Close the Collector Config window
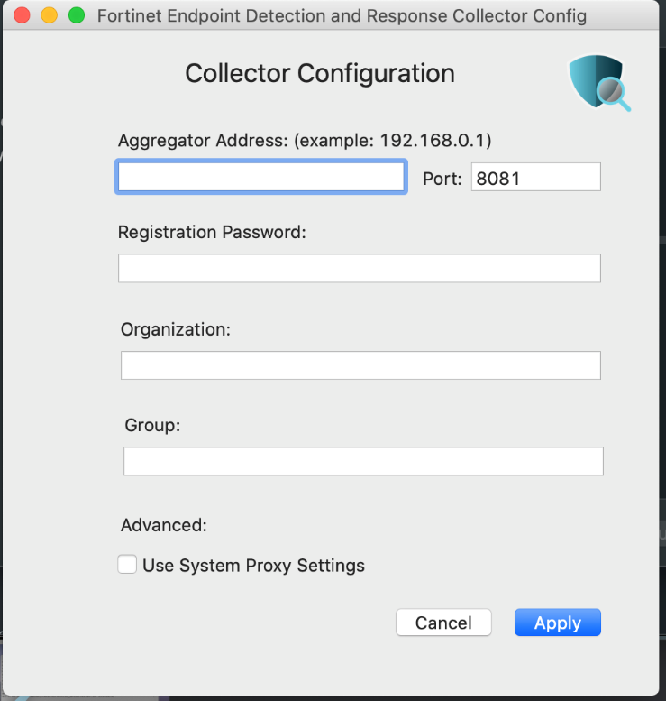Screen dimensions: 666x701 pos(23,15)
